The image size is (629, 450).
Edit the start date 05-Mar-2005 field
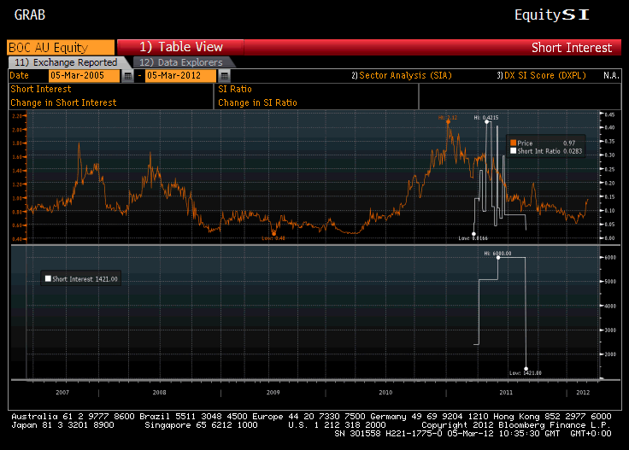(x=84, y=75)
